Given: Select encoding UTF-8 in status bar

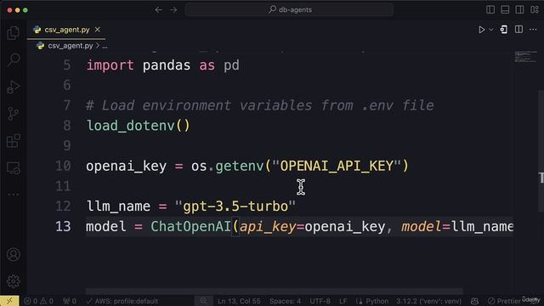Looking at the screenshot, I should point(320,301).
